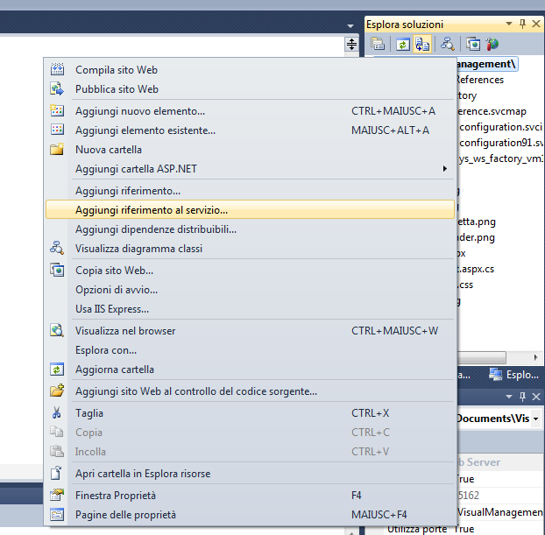Switch to the Esplo... tab
The image size is (545, 535).
tap(513, 375)
